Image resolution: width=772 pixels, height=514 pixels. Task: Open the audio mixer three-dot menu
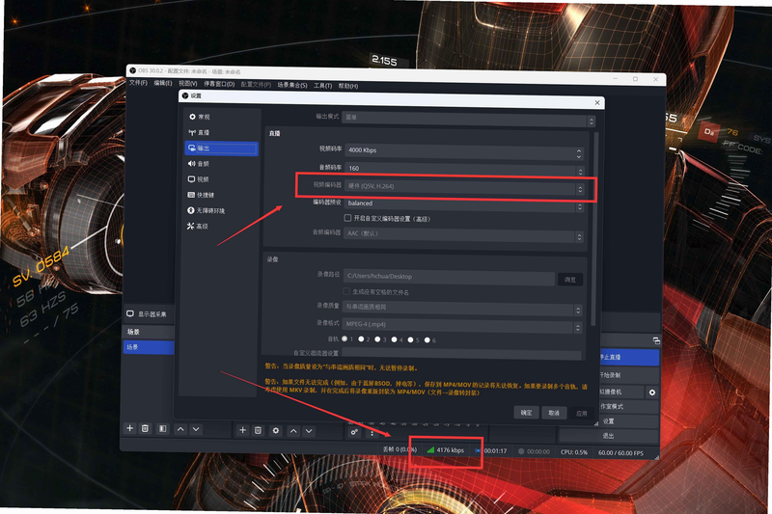372,433
